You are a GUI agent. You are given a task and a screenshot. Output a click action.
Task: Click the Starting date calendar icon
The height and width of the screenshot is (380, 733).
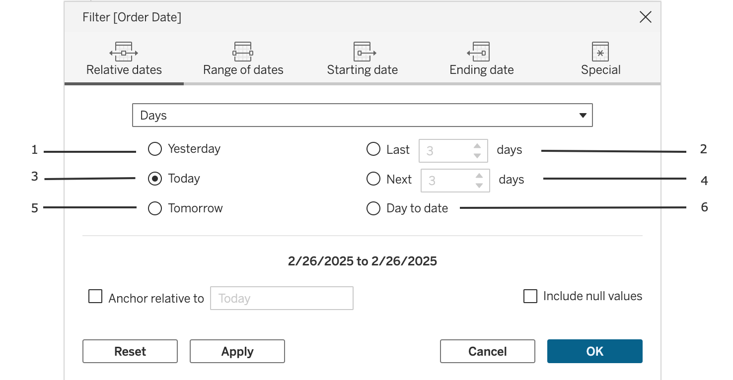365,52
